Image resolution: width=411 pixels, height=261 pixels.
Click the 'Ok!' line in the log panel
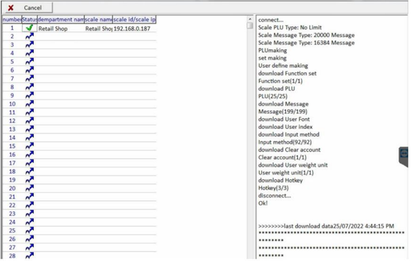(263, 203)
